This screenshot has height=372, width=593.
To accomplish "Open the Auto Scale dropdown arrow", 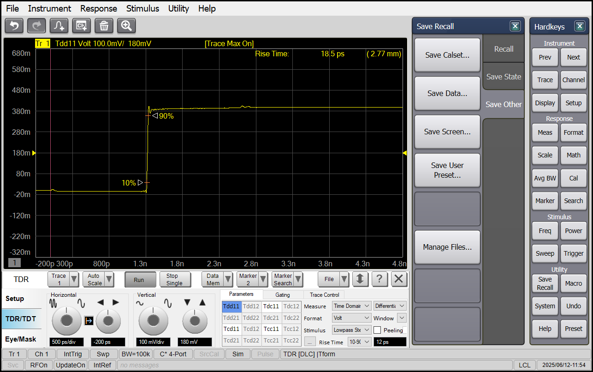I will point(109,279).
